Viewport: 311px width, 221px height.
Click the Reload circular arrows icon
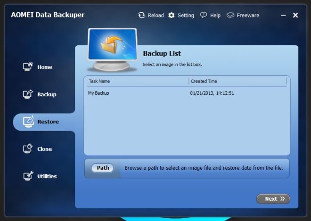click(141, 15)
